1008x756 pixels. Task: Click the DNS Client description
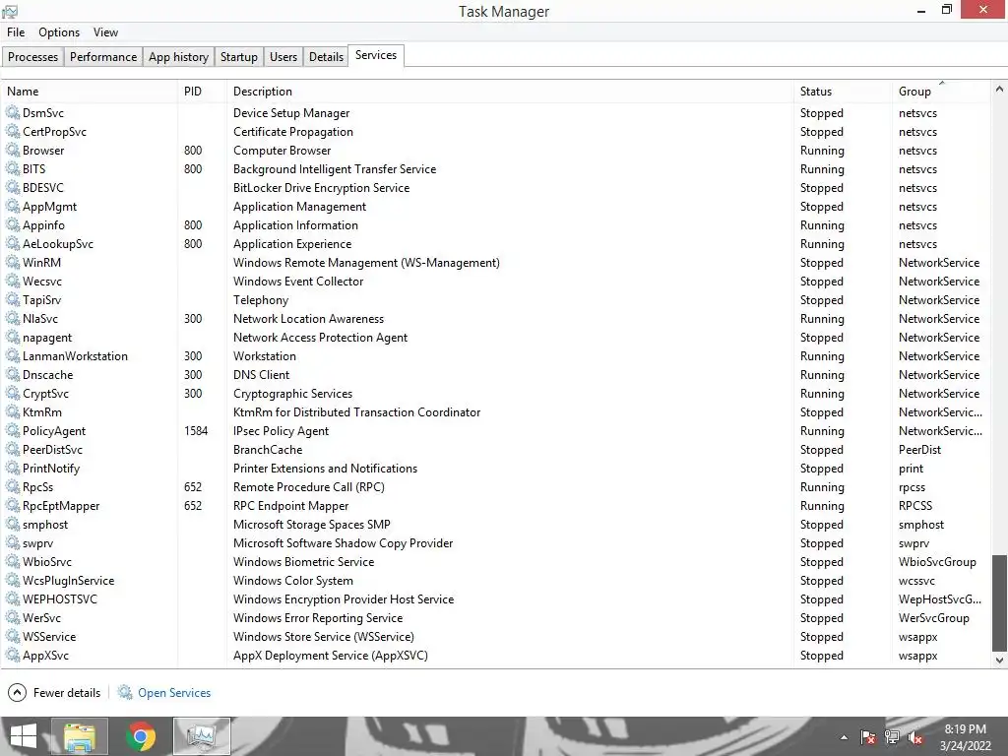262,375
